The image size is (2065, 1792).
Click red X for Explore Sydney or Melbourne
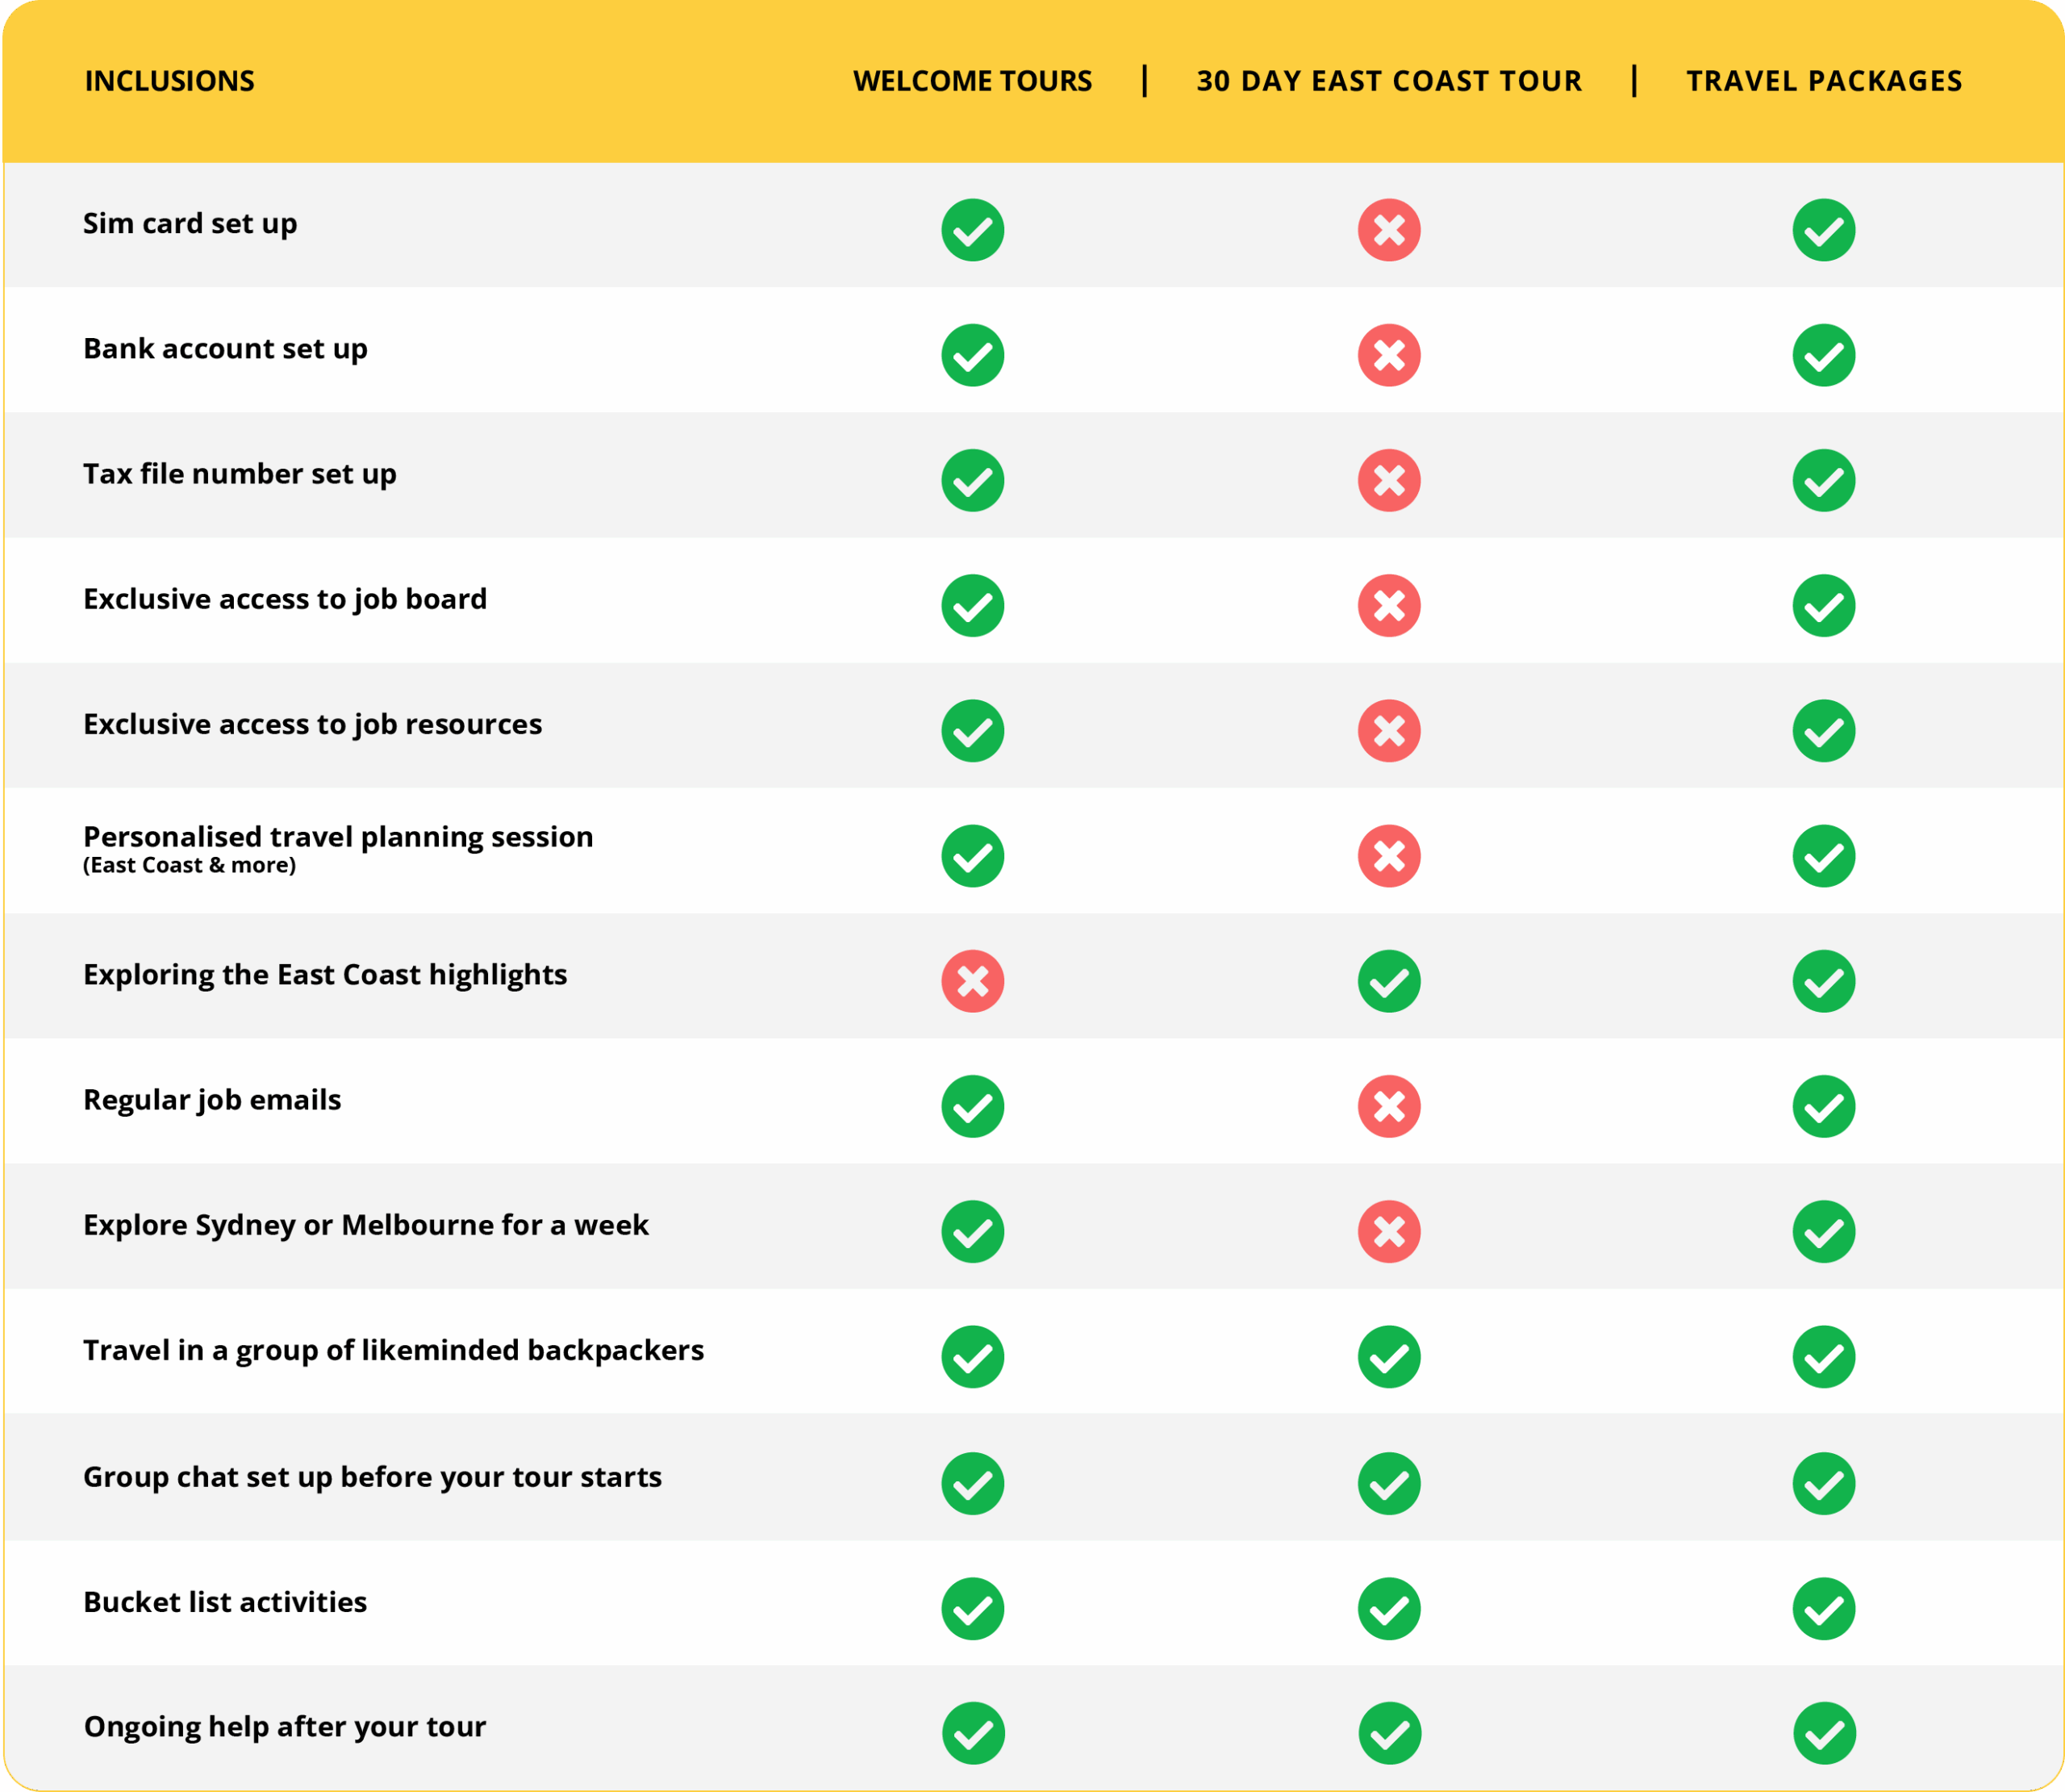pos(1388,1231)
